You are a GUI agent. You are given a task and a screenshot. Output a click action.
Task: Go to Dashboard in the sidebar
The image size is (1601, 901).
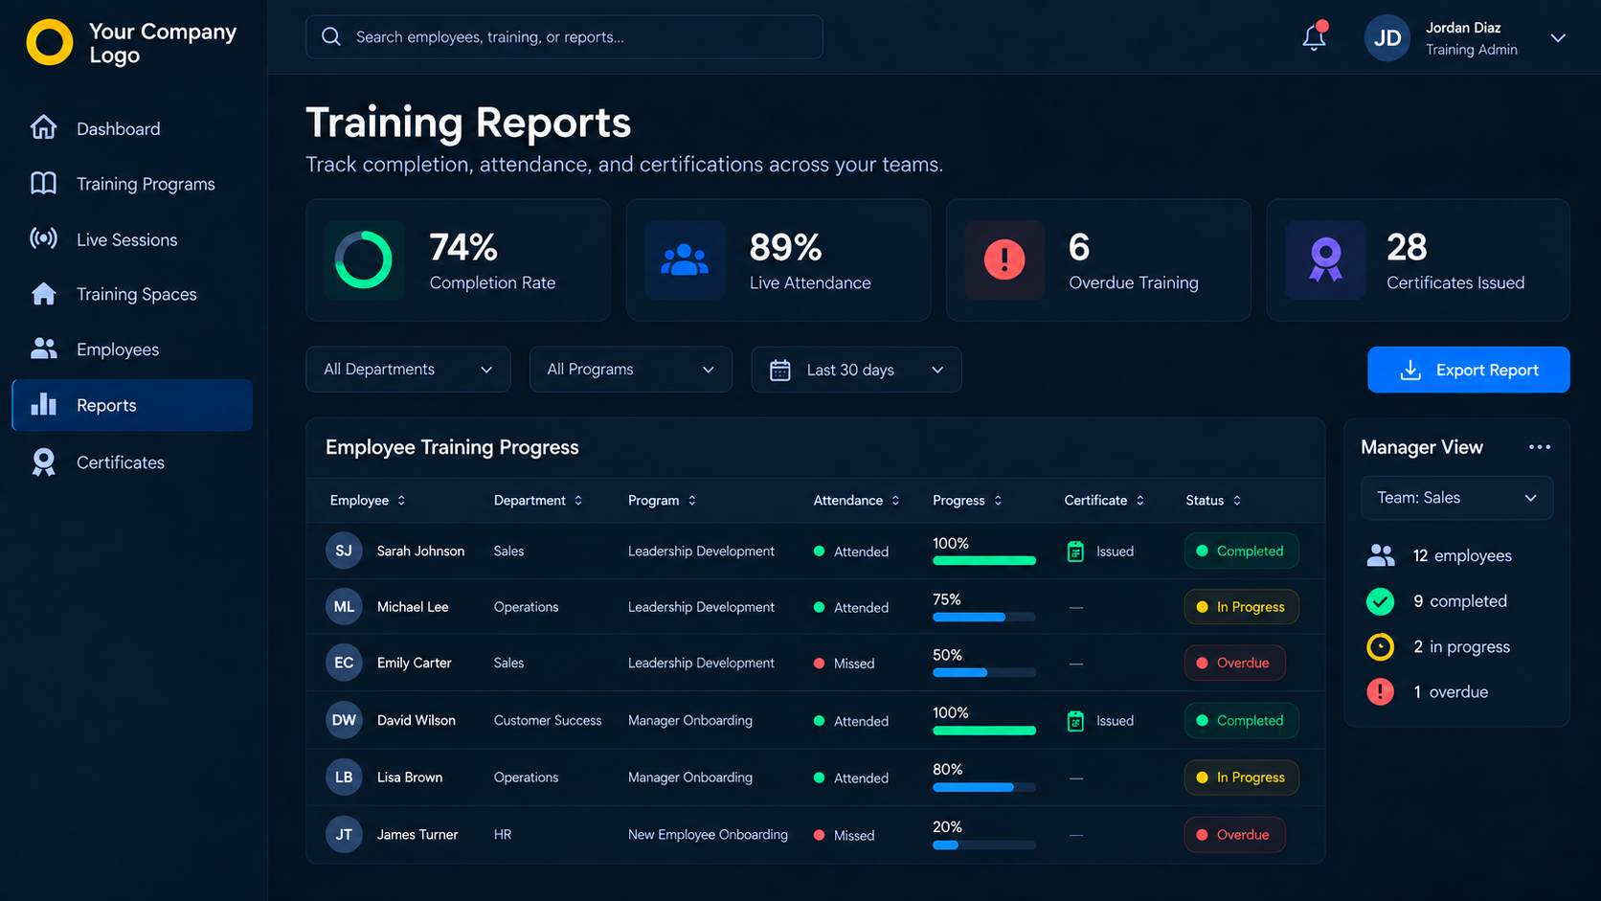(132, 128)
